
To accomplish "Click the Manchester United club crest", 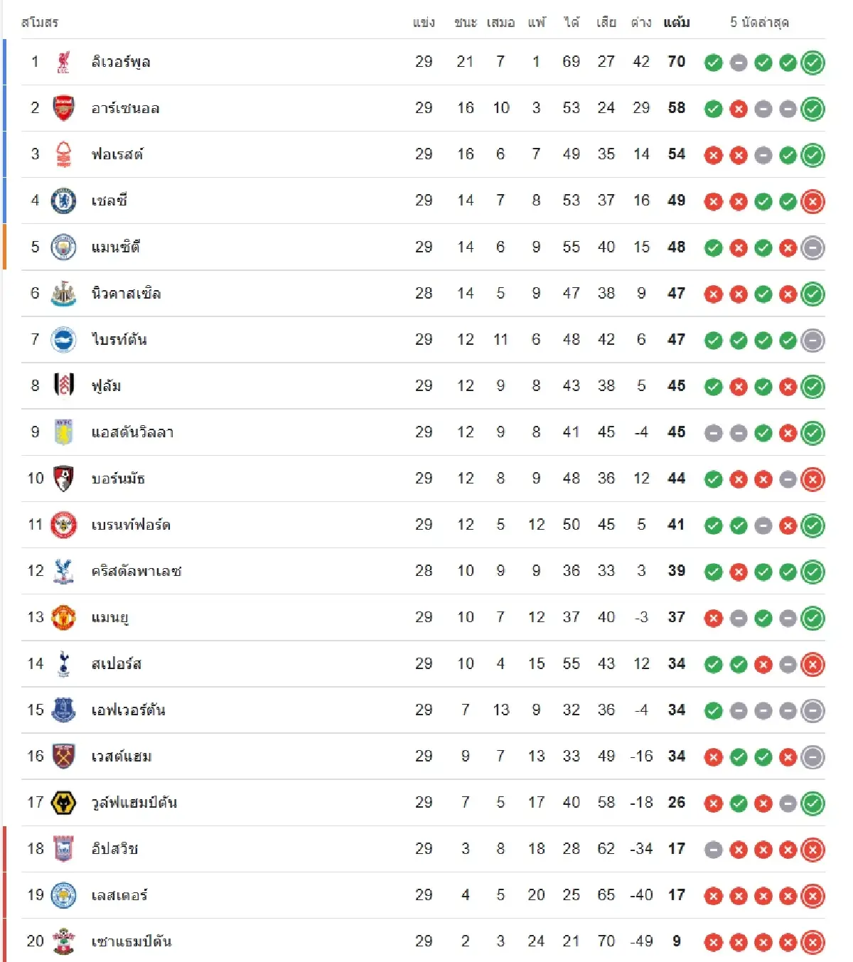I will point(63,617).
